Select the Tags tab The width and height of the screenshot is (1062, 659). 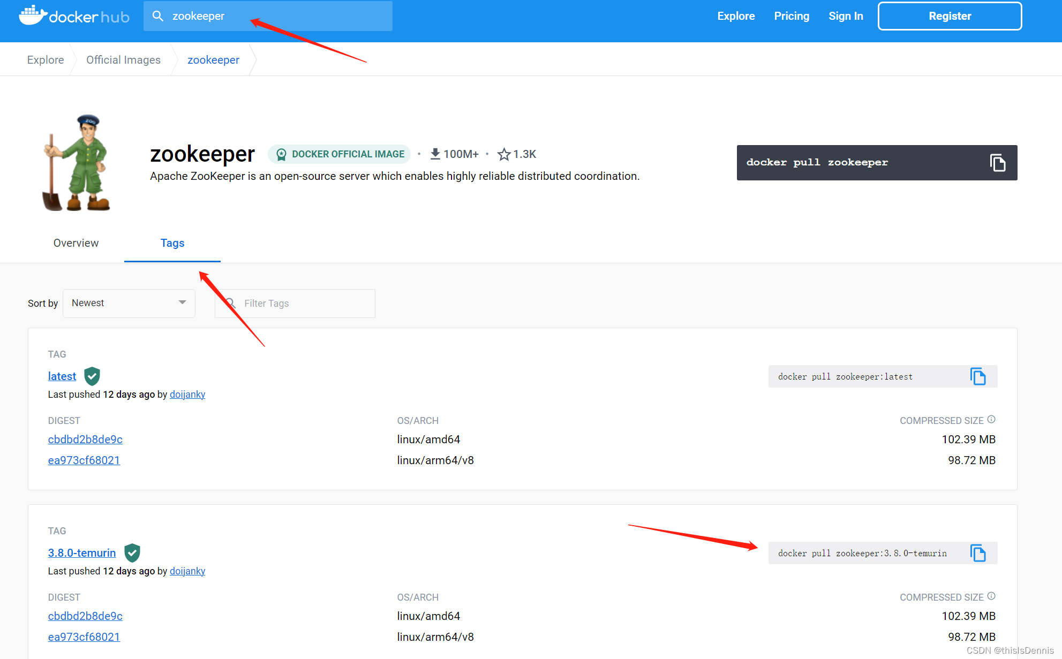click(x=172, y=243)
